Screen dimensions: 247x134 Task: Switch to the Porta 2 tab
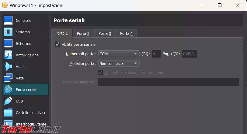point(83,33)
